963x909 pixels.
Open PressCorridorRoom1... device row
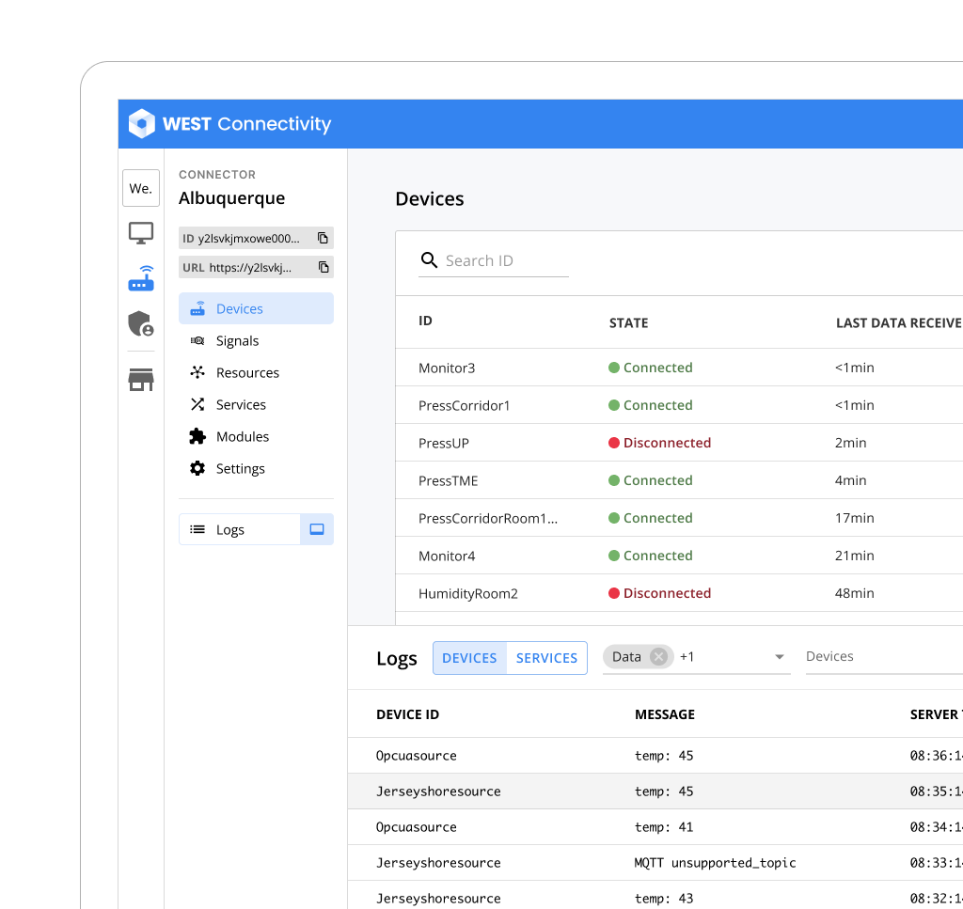point(679,518)
